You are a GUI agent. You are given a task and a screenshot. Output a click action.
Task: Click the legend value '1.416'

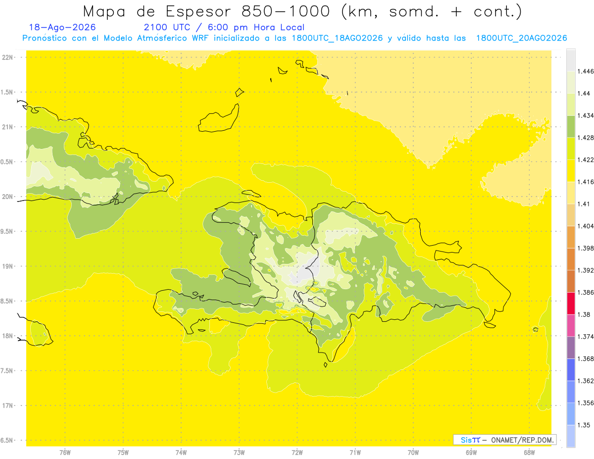point(585,182)
